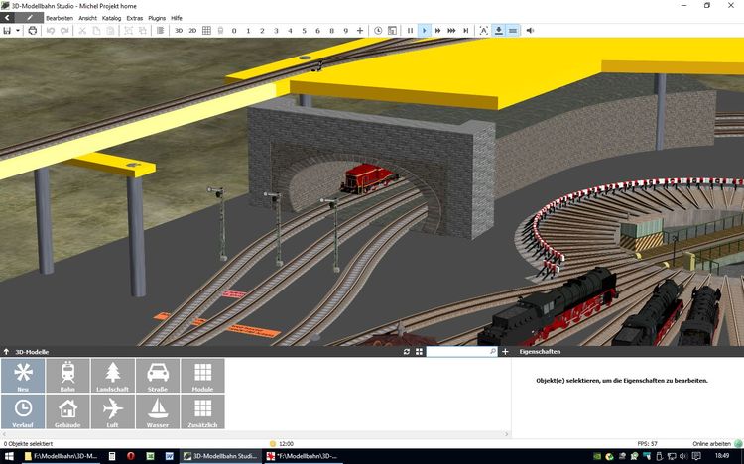Select camera position 3
744x464 pixels.
[x=276, y=31]
